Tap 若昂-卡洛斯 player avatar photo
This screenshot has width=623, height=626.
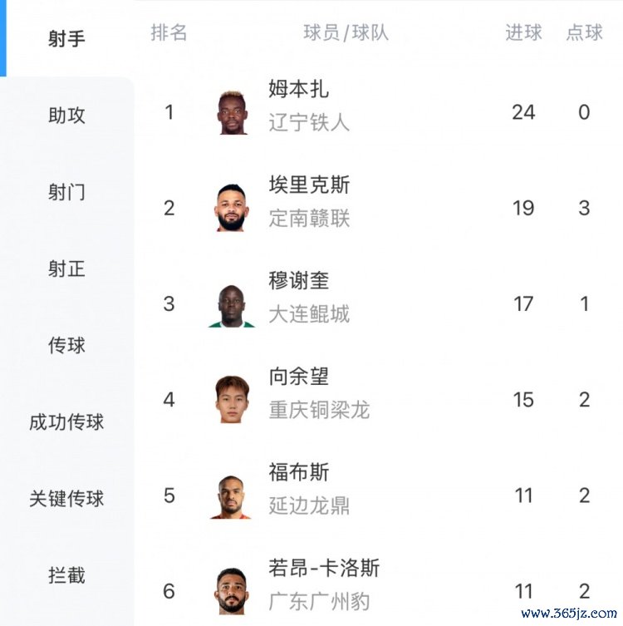(x=232, y=590)
